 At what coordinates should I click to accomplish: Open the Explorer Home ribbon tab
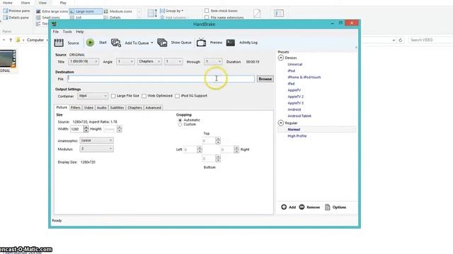tap(8, 3)
